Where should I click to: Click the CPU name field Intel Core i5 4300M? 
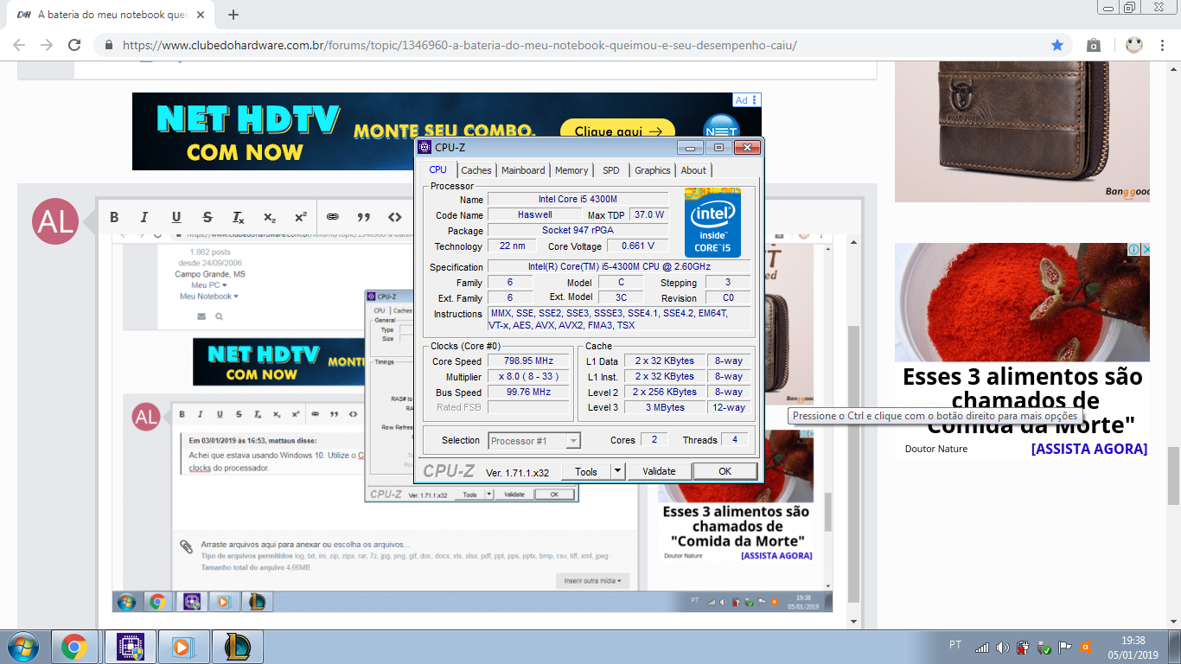(x=578, y=199)
